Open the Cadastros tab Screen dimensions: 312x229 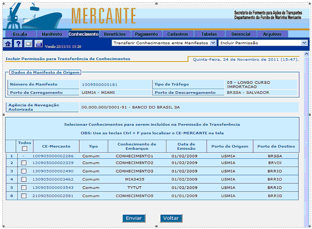pos(177,34)
